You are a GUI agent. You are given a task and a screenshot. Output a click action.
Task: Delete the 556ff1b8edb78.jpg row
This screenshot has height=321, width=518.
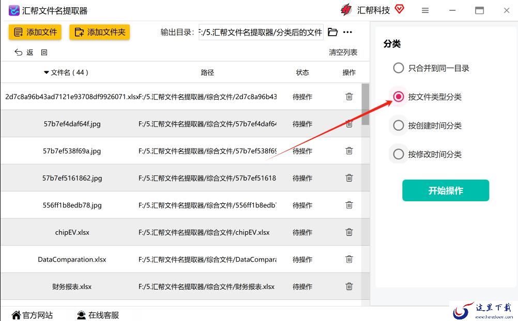349,205
